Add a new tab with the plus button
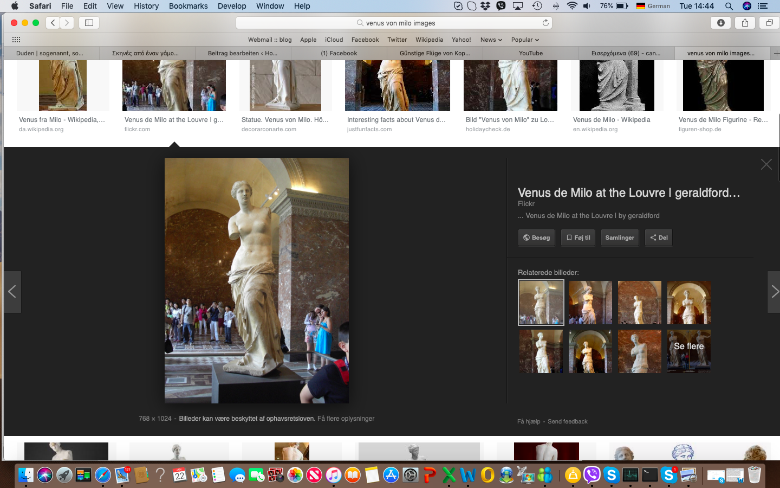Image resolution: width=780 pixels, height=488 pixels. (x=776, y=53)
